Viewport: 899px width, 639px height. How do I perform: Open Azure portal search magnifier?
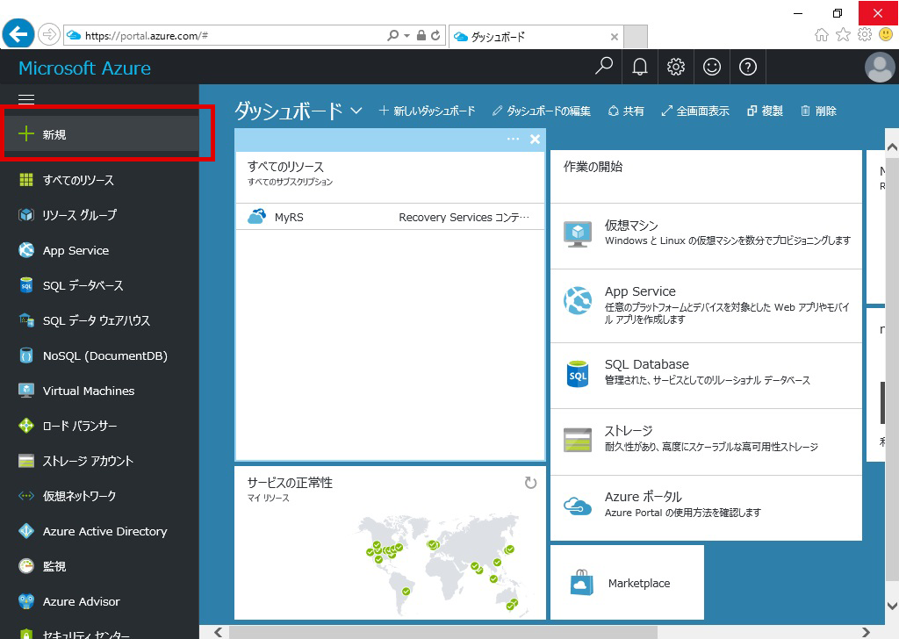pos(604,67)
